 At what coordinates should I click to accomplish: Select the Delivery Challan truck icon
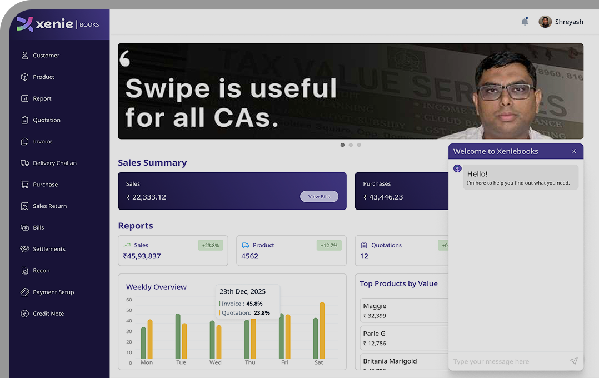(24, 163)
